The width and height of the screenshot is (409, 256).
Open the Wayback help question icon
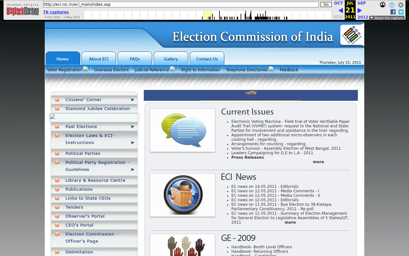click(392, 5)
